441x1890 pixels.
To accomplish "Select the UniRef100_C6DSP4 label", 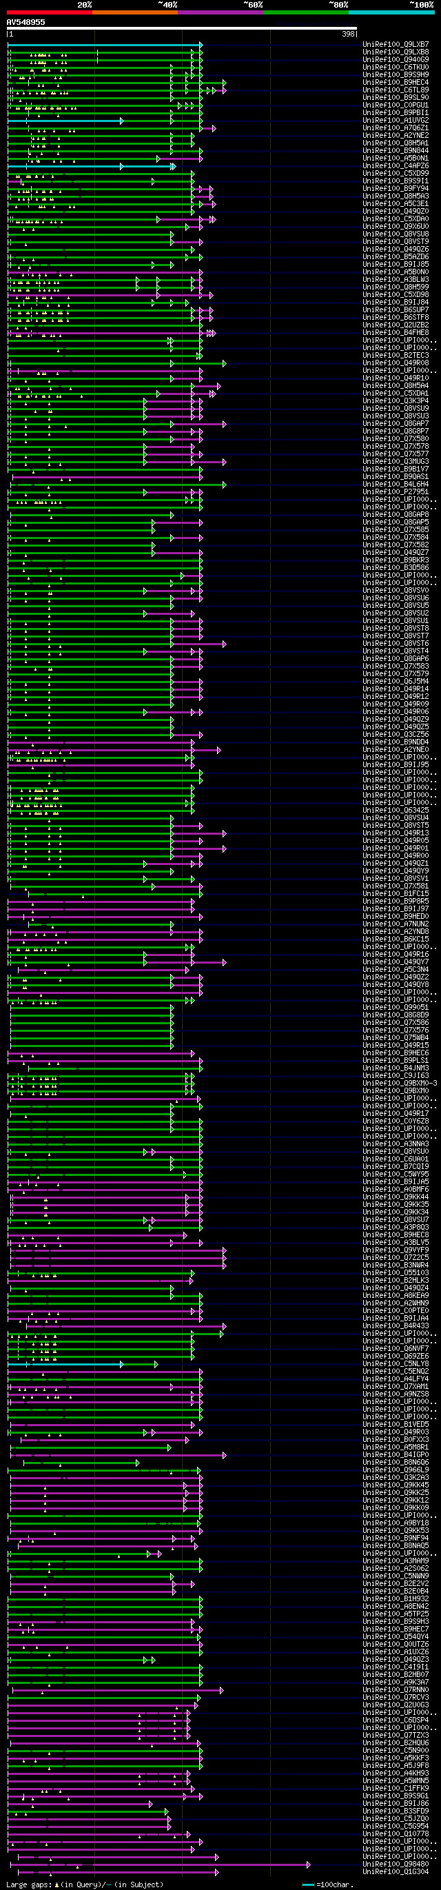I will [396, 1720].
